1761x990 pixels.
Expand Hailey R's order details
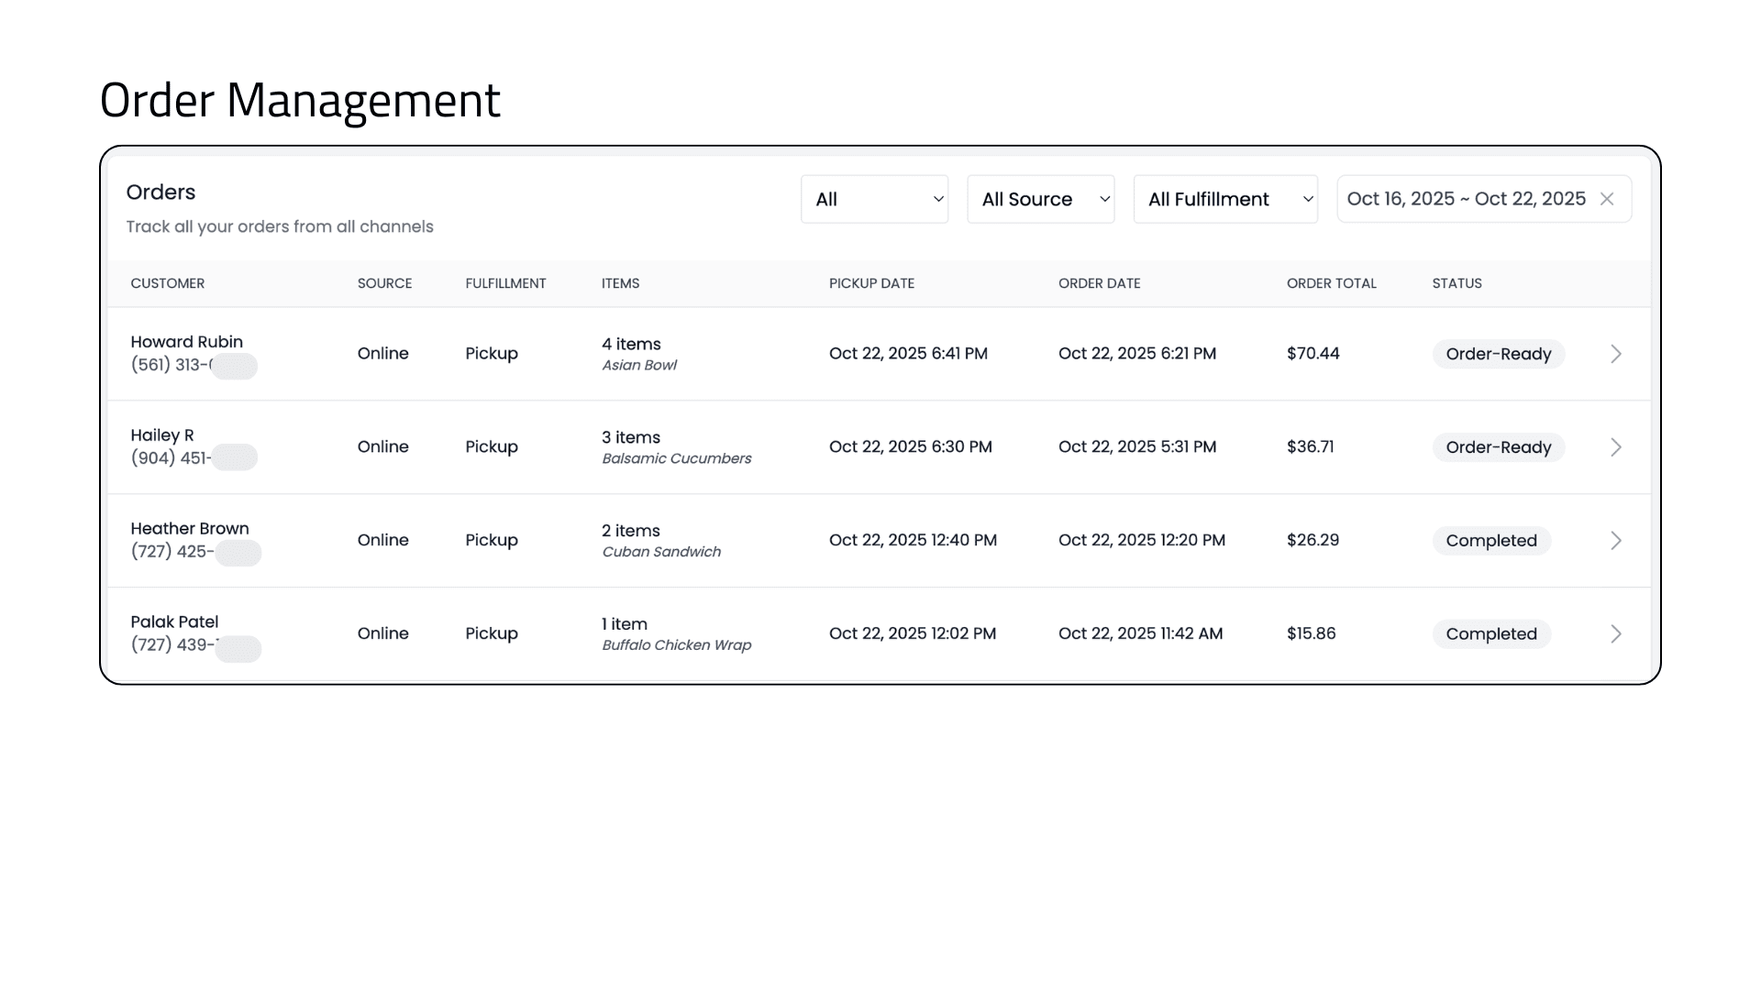(x=1615, y=447)
